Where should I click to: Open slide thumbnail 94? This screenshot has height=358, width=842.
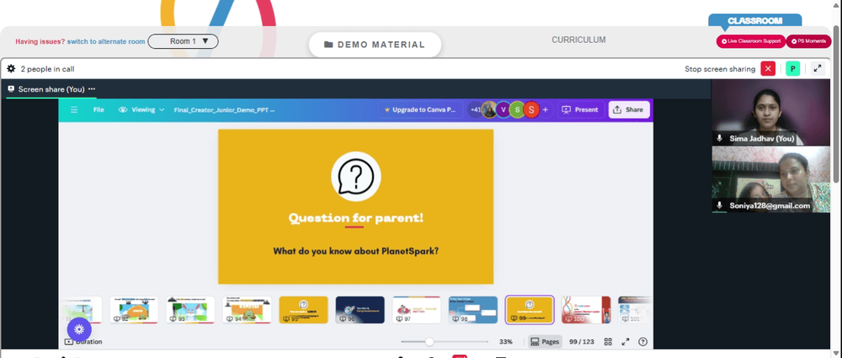coord(247,310)
